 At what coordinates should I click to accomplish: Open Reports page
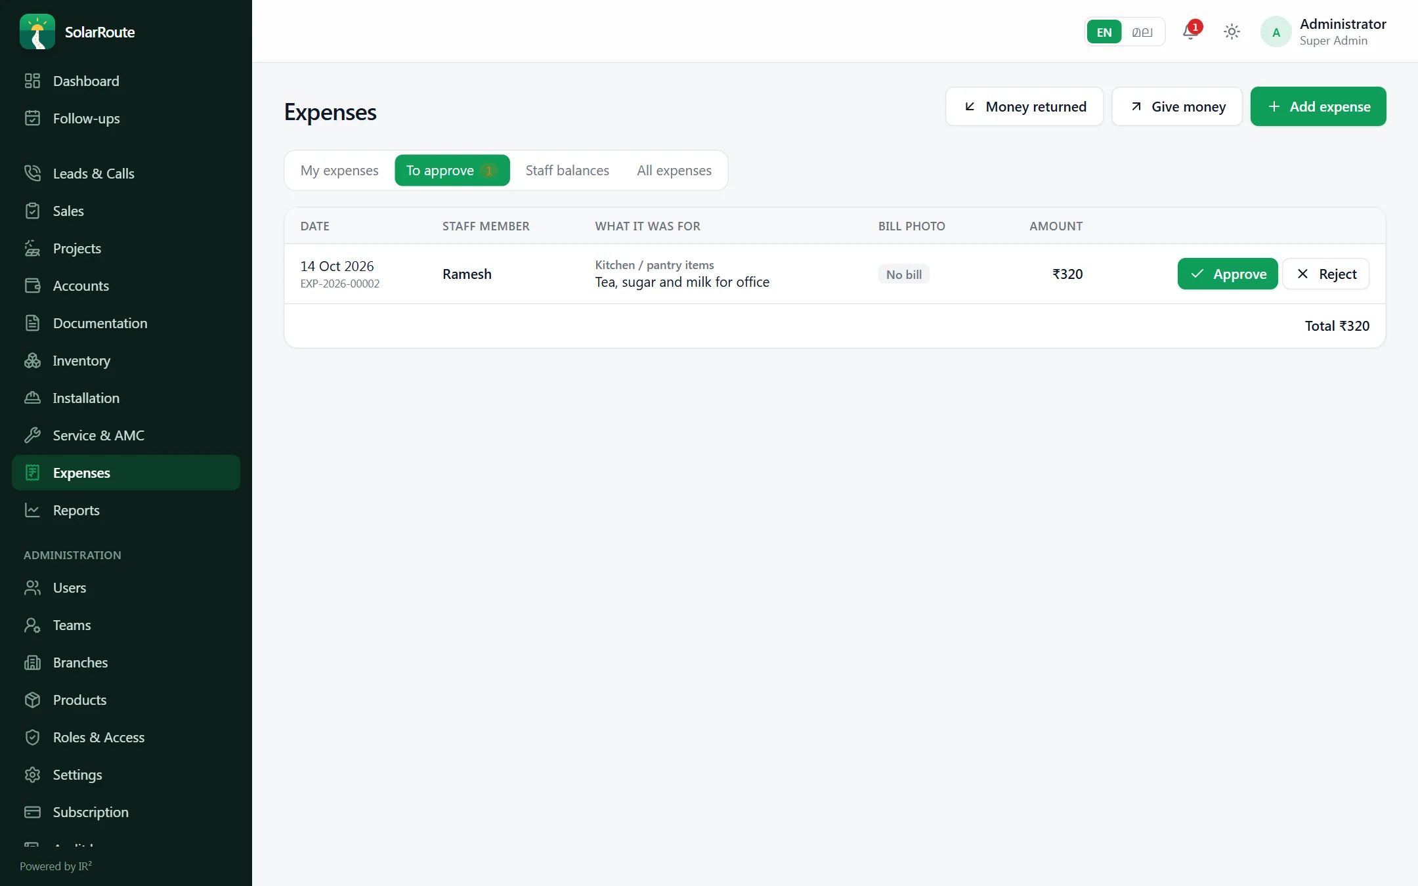point(126,510)
